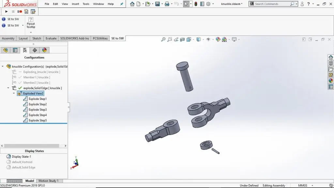Switch to the ConfigurationManager tab icon
Image resolution: width=334 pixels, height=188 pixels.
tap(25, 50)
